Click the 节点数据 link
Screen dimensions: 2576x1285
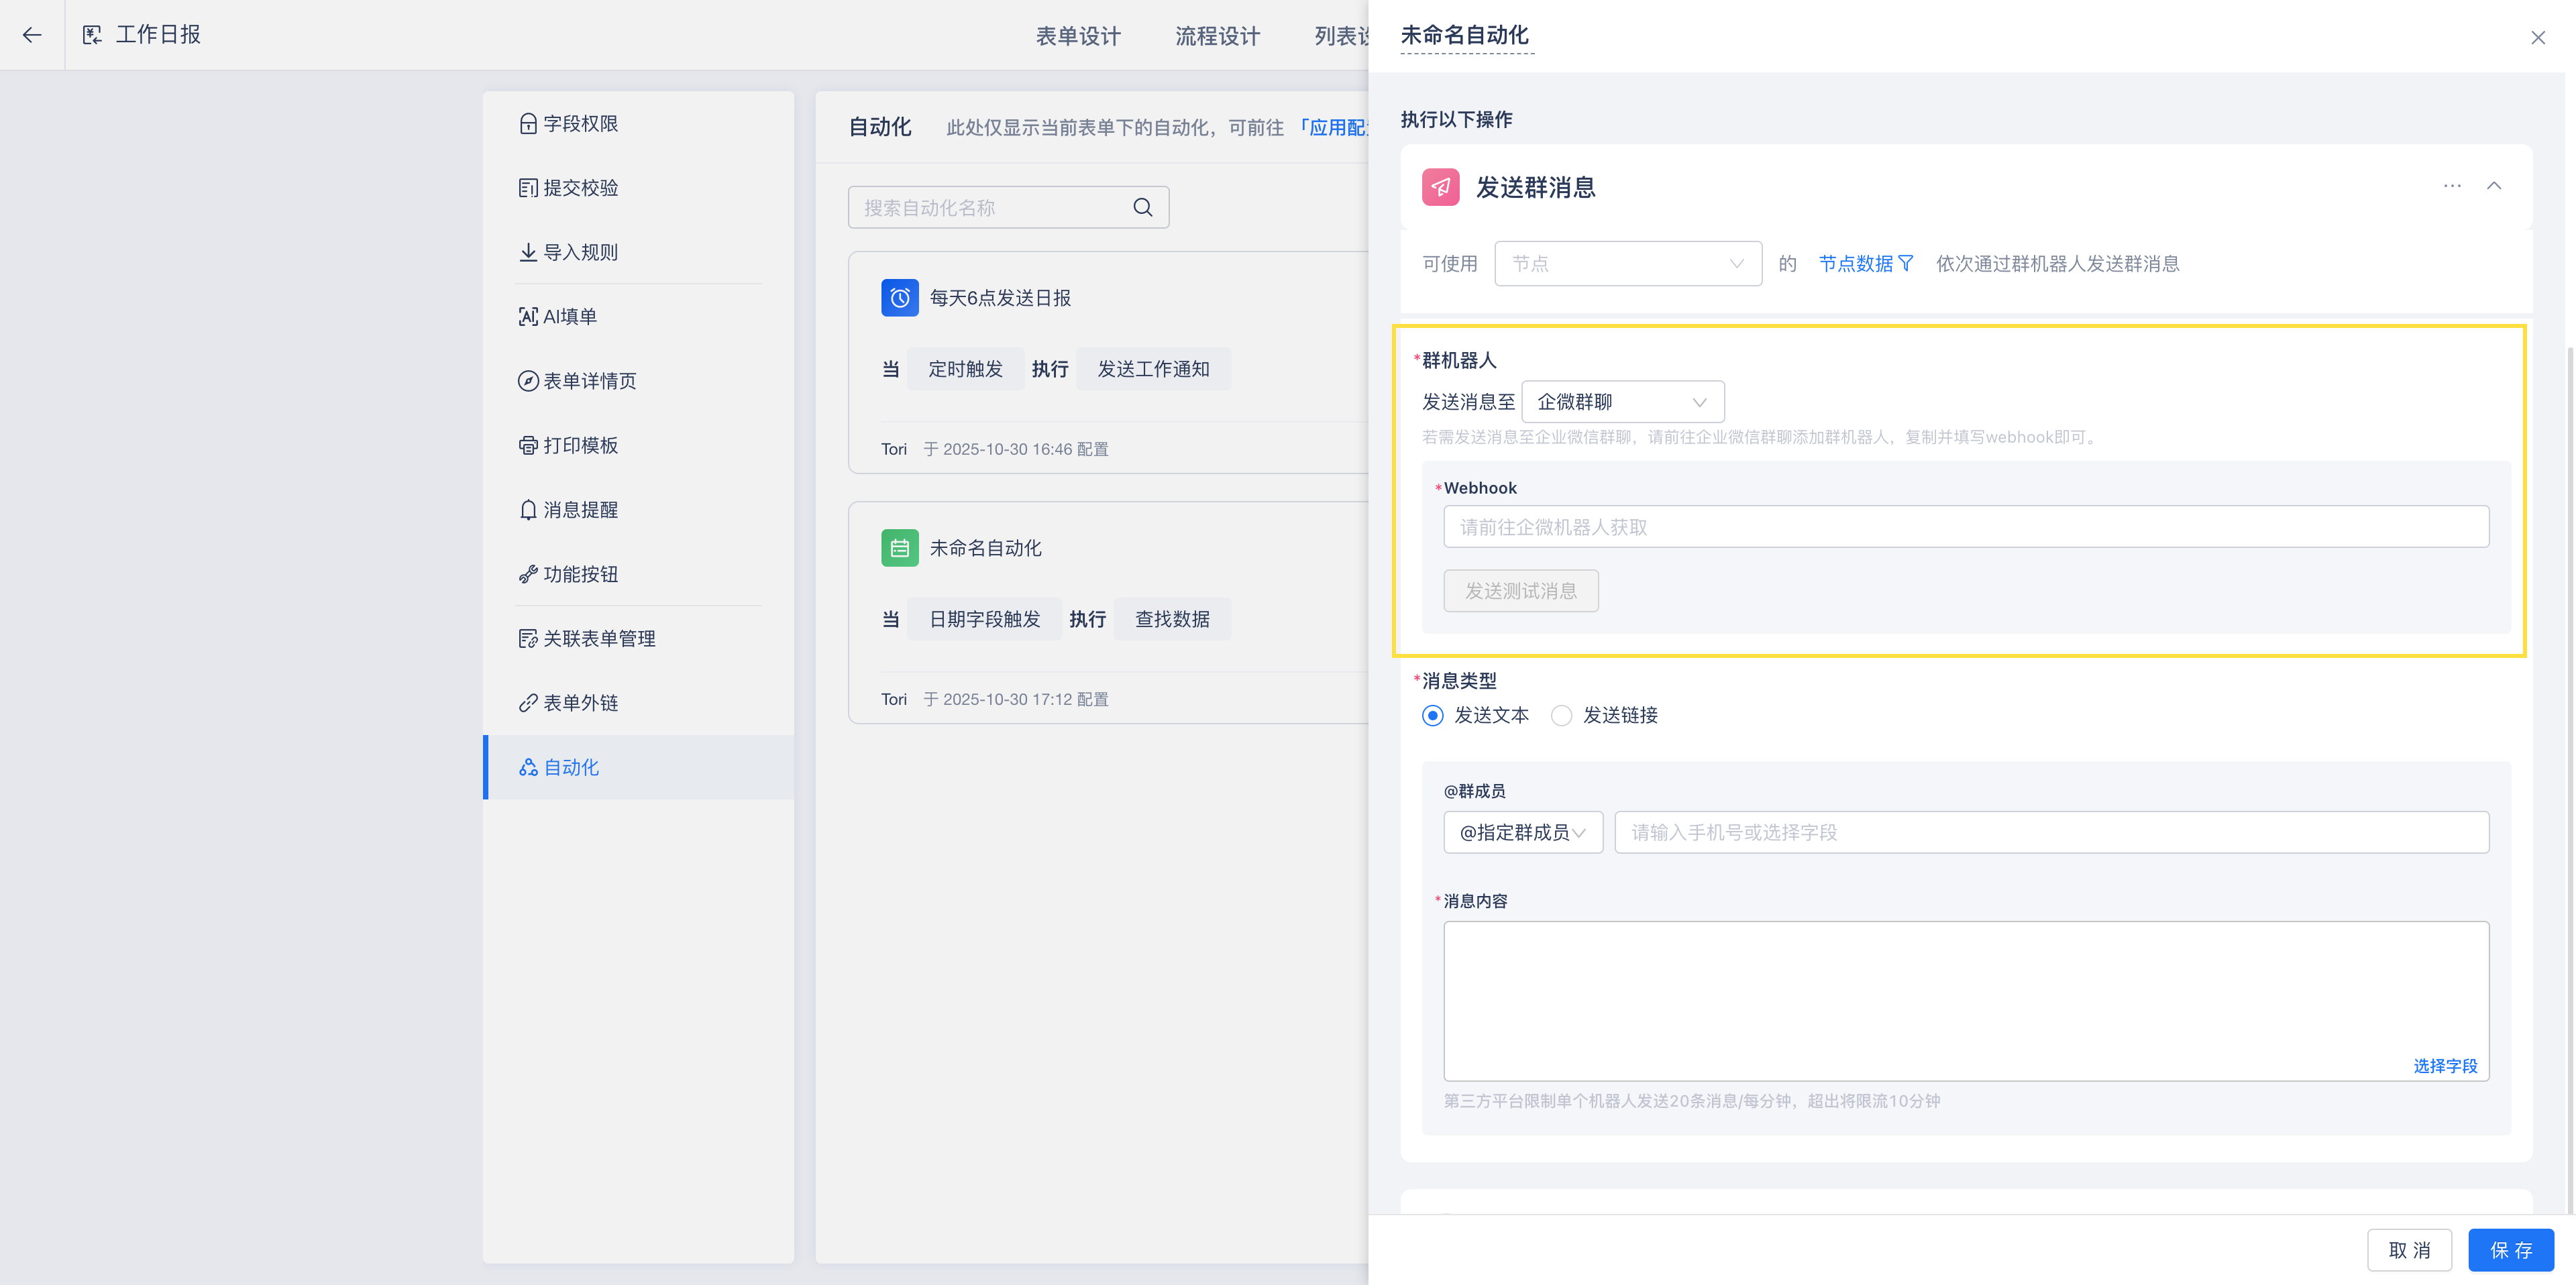coord(1855,263)
